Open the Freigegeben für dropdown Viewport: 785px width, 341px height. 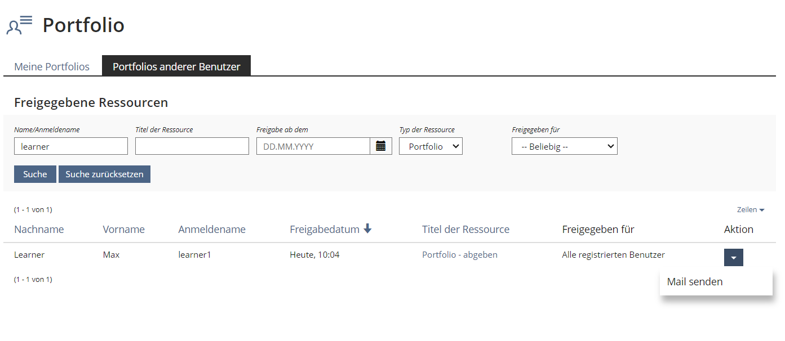564,146
